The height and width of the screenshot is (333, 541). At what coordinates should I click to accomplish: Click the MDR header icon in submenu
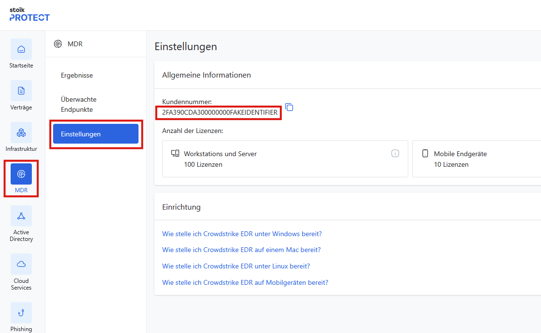point(58,44)
